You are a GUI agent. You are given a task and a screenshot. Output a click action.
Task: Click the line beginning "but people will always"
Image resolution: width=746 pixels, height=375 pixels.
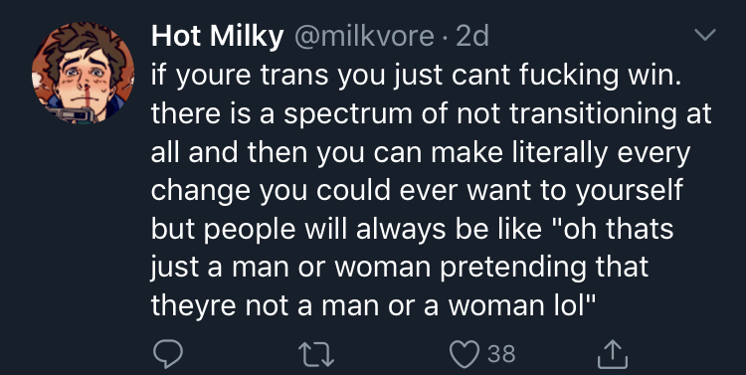click(x=412, y=229)
